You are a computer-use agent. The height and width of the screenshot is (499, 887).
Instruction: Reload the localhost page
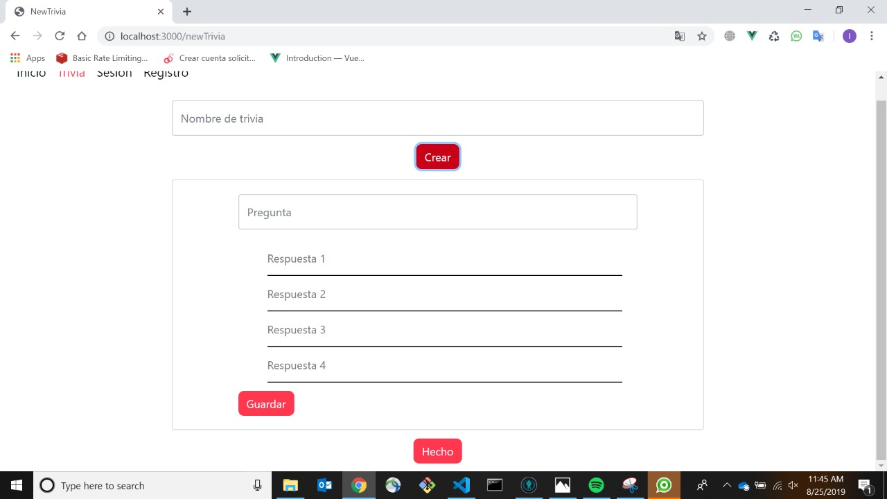[60, 36]
